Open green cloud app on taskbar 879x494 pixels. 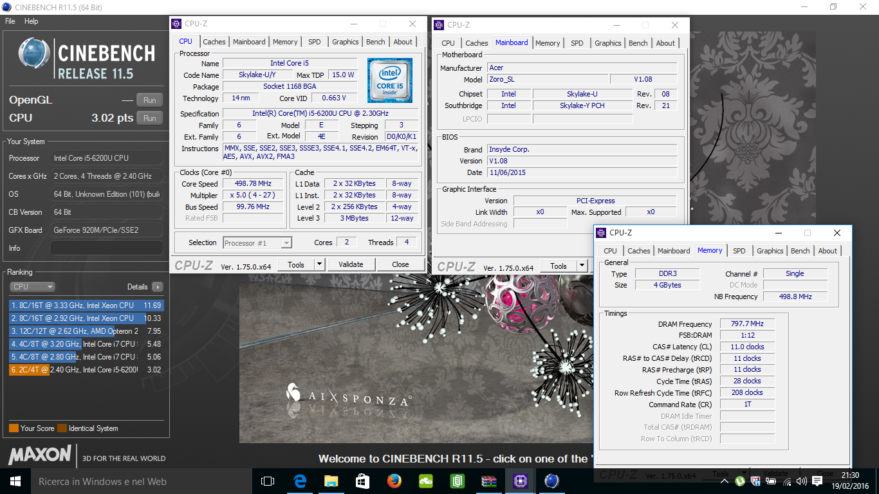coord(425,481)
